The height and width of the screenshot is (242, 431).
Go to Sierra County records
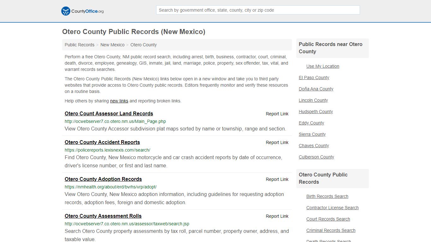312,134
